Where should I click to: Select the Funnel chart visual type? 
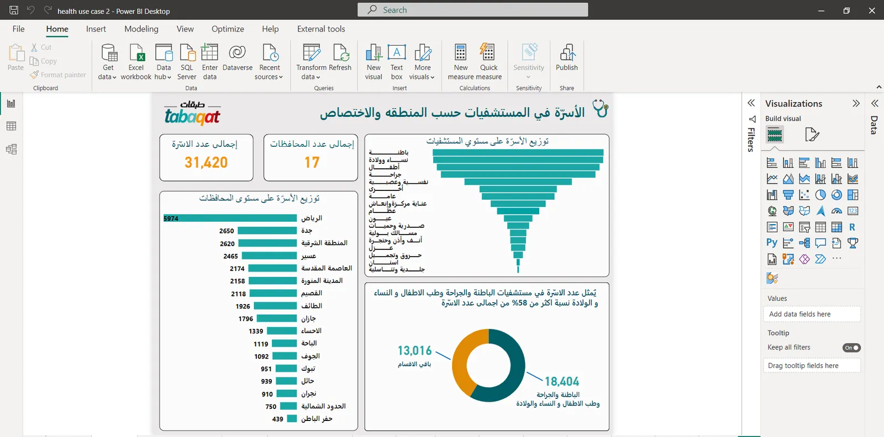tap(788, 195)
